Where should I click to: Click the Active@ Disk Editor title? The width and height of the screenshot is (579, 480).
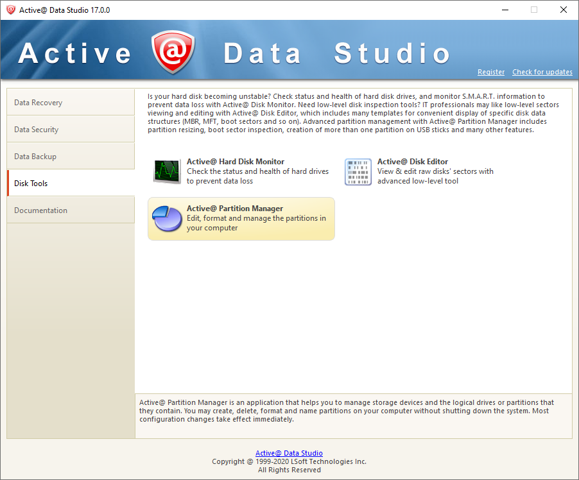tap(413, 161)
